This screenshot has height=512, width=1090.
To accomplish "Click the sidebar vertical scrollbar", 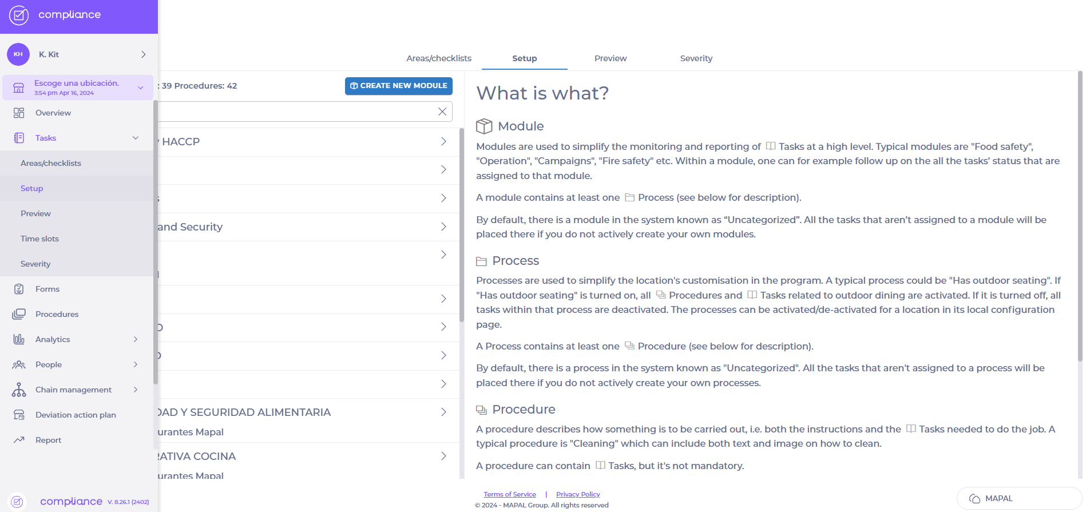I will (x=156, y=242).
